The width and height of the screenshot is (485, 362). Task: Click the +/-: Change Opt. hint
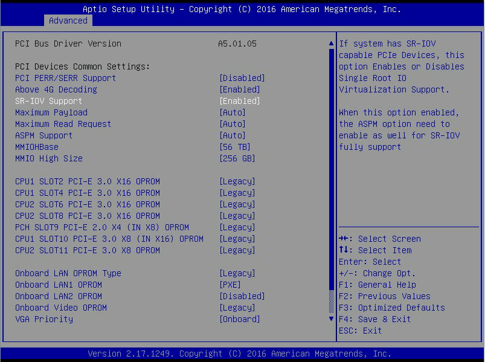coord(377,273)
